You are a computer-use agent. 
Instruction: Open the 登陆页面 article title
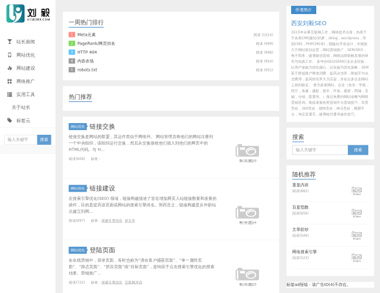(x=102, y=250)
